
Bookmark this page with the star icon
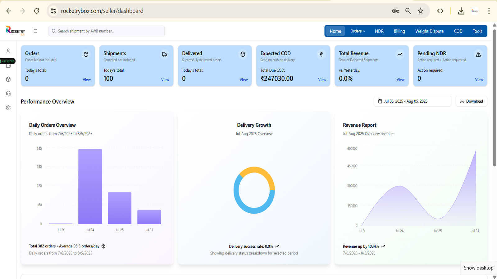421,11
